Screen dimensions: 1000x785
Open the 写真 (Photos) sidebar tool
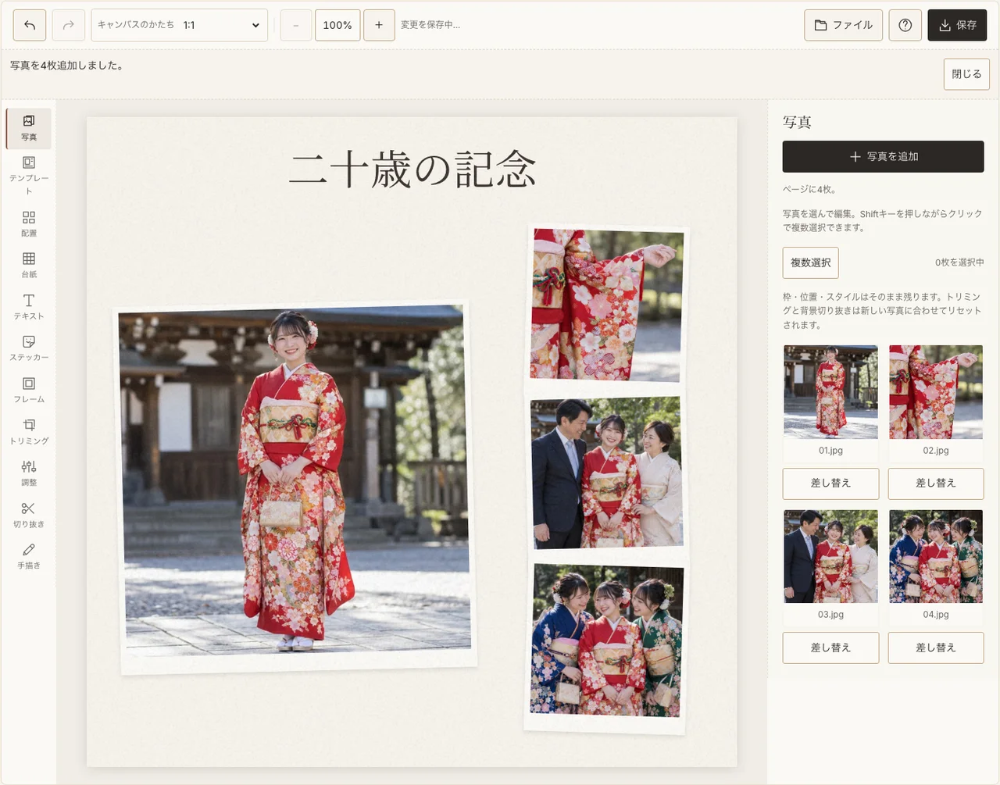(29, 128)
